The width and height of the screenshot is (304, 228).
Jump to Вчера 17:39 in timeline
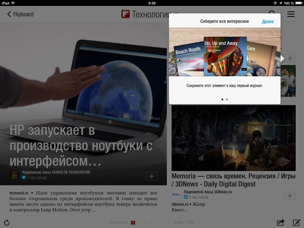[183, 223]
